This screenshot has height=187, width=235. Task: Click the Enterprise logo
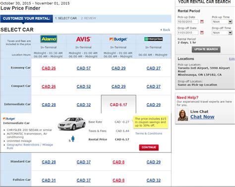click(153, 39)
